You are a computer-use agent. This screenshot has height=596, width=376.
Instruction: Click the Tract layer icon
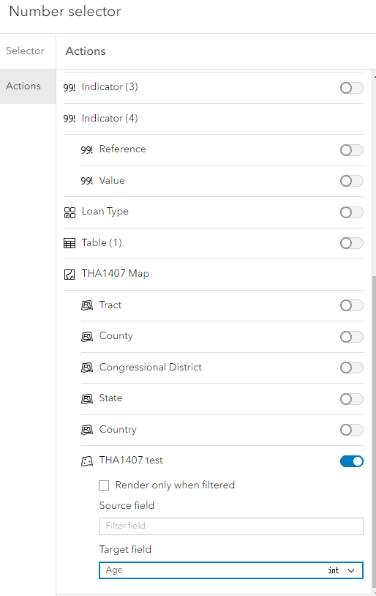pyautogui.click(x=87, y=305)
